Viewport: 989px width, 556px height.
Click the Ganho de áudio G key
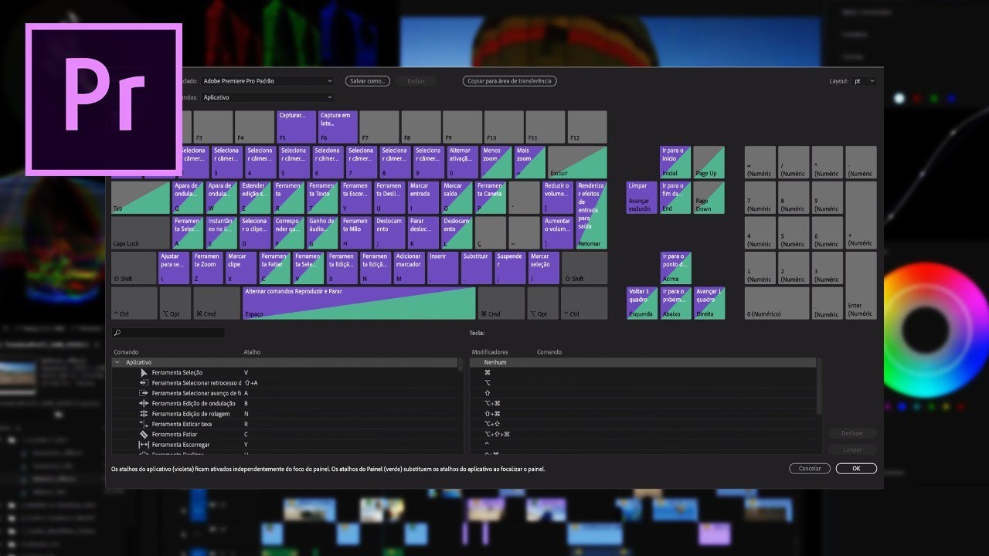(x=322, y=232)
